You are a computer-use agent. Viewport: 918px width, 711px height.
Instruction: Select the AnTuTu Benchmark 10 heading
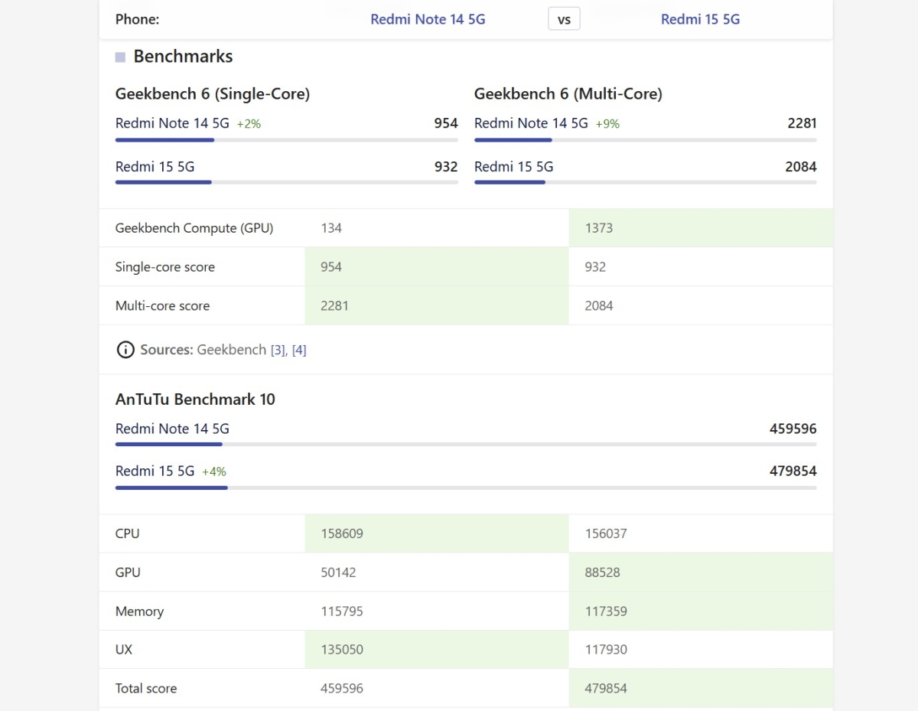click(195, 399)
